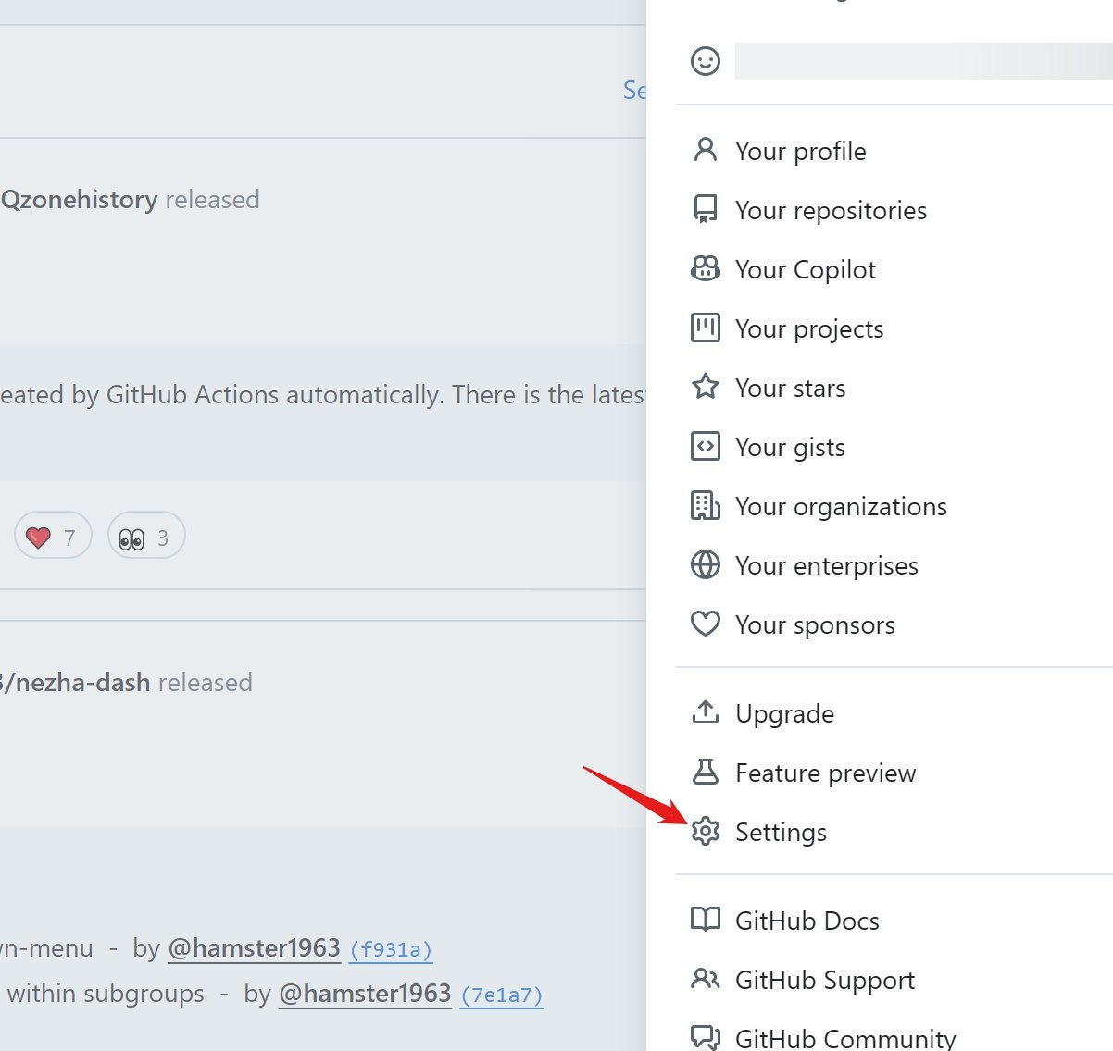The height and width of the screenshot is (1051, 1113).
Task: Toggle the heart reaction with 7
Action: pyautogui.click(x=53, y=537)
